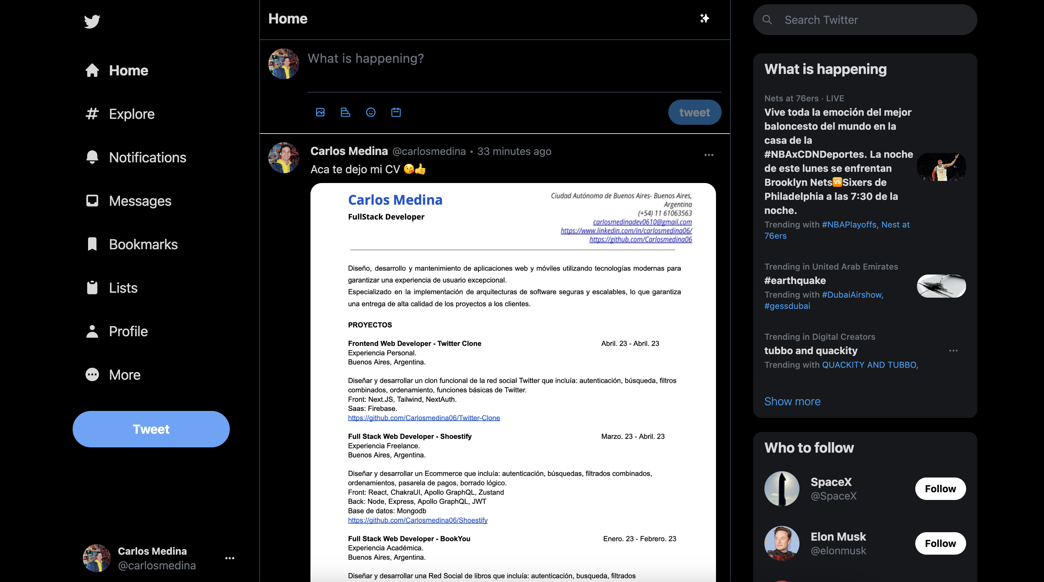The height and width of the screenshot is (582, 1044).
Task: Open Messages via the envelope icon
Action: click(92, 201)
